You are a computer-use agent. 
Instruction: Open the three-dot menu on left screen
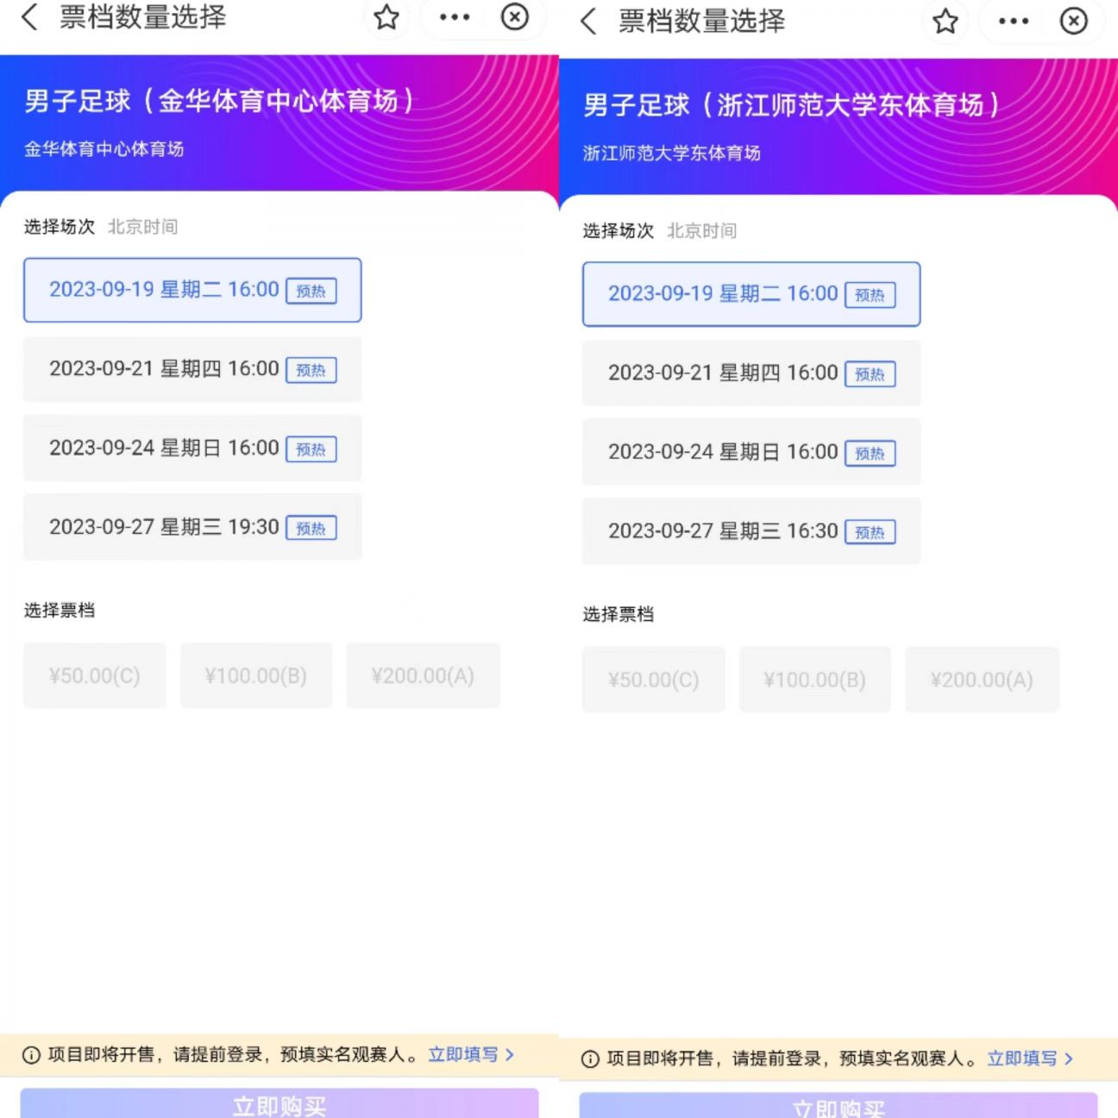click(455, 16)
